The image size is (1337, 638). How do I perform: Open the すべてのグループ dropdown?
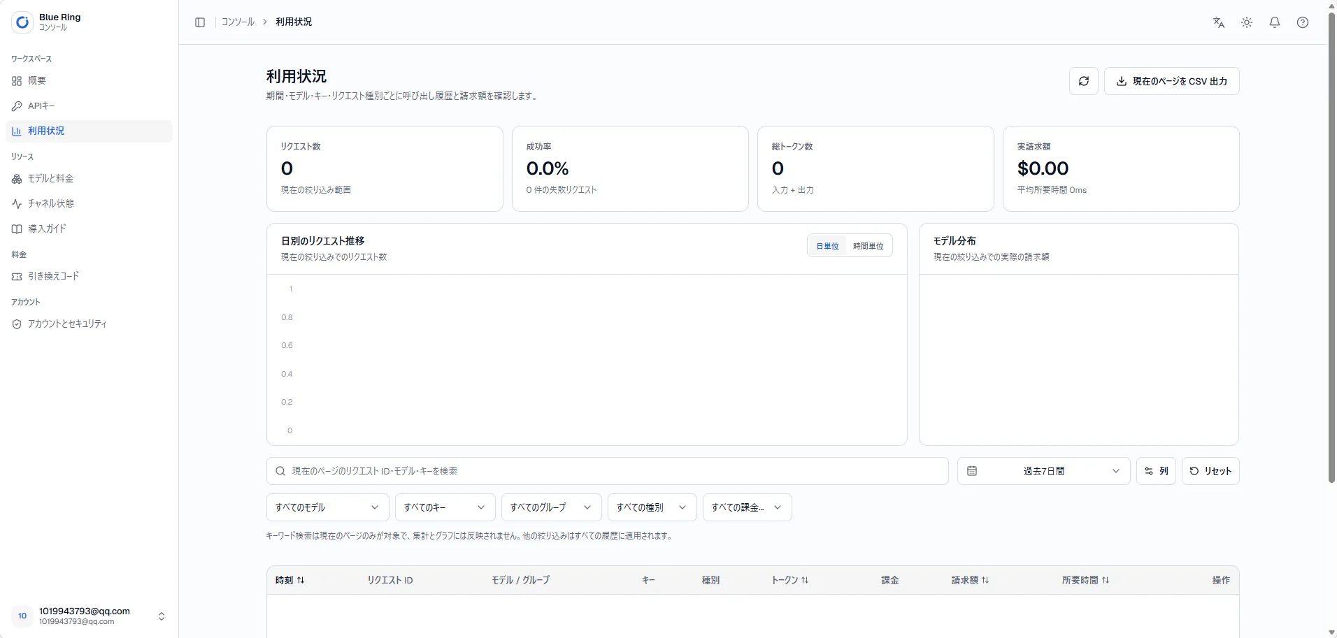[551, 507]
